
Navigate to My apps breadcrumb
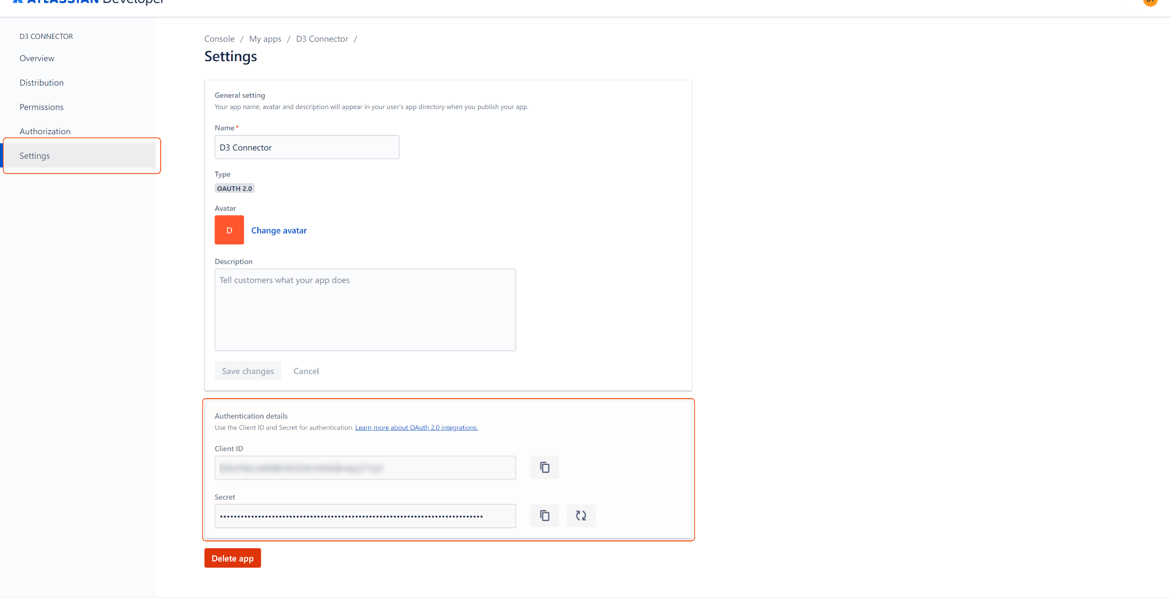click(x=265, y=39)
